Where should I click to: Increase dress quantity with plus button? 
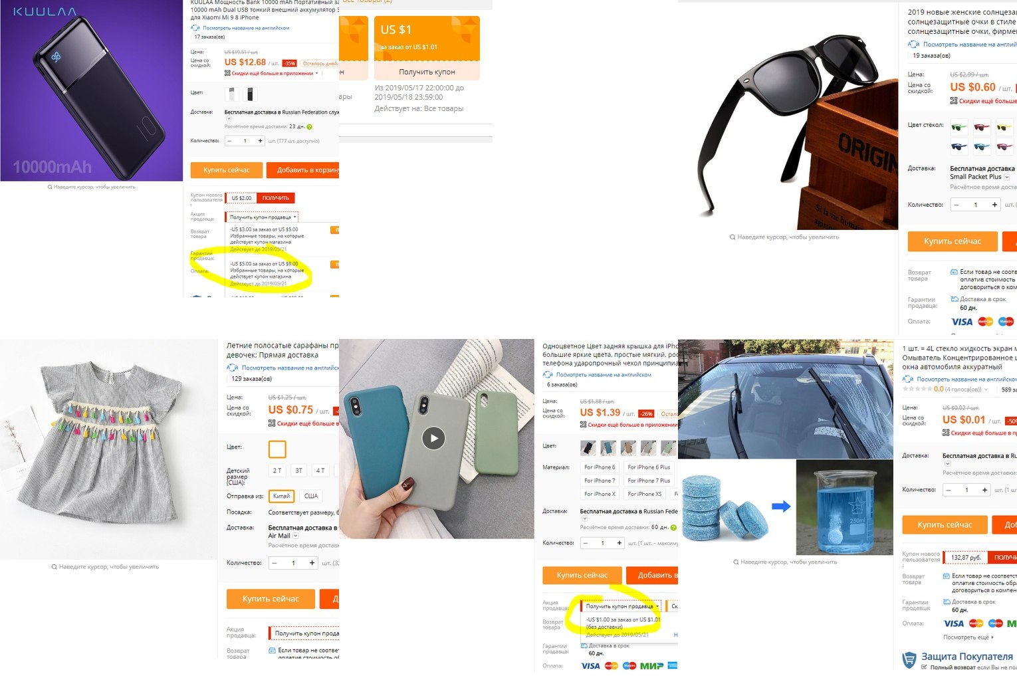312,563
